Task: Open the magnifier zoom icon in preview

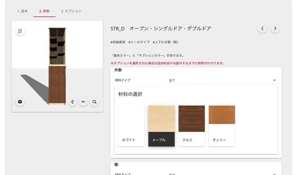Action: (x=94, y=102)
